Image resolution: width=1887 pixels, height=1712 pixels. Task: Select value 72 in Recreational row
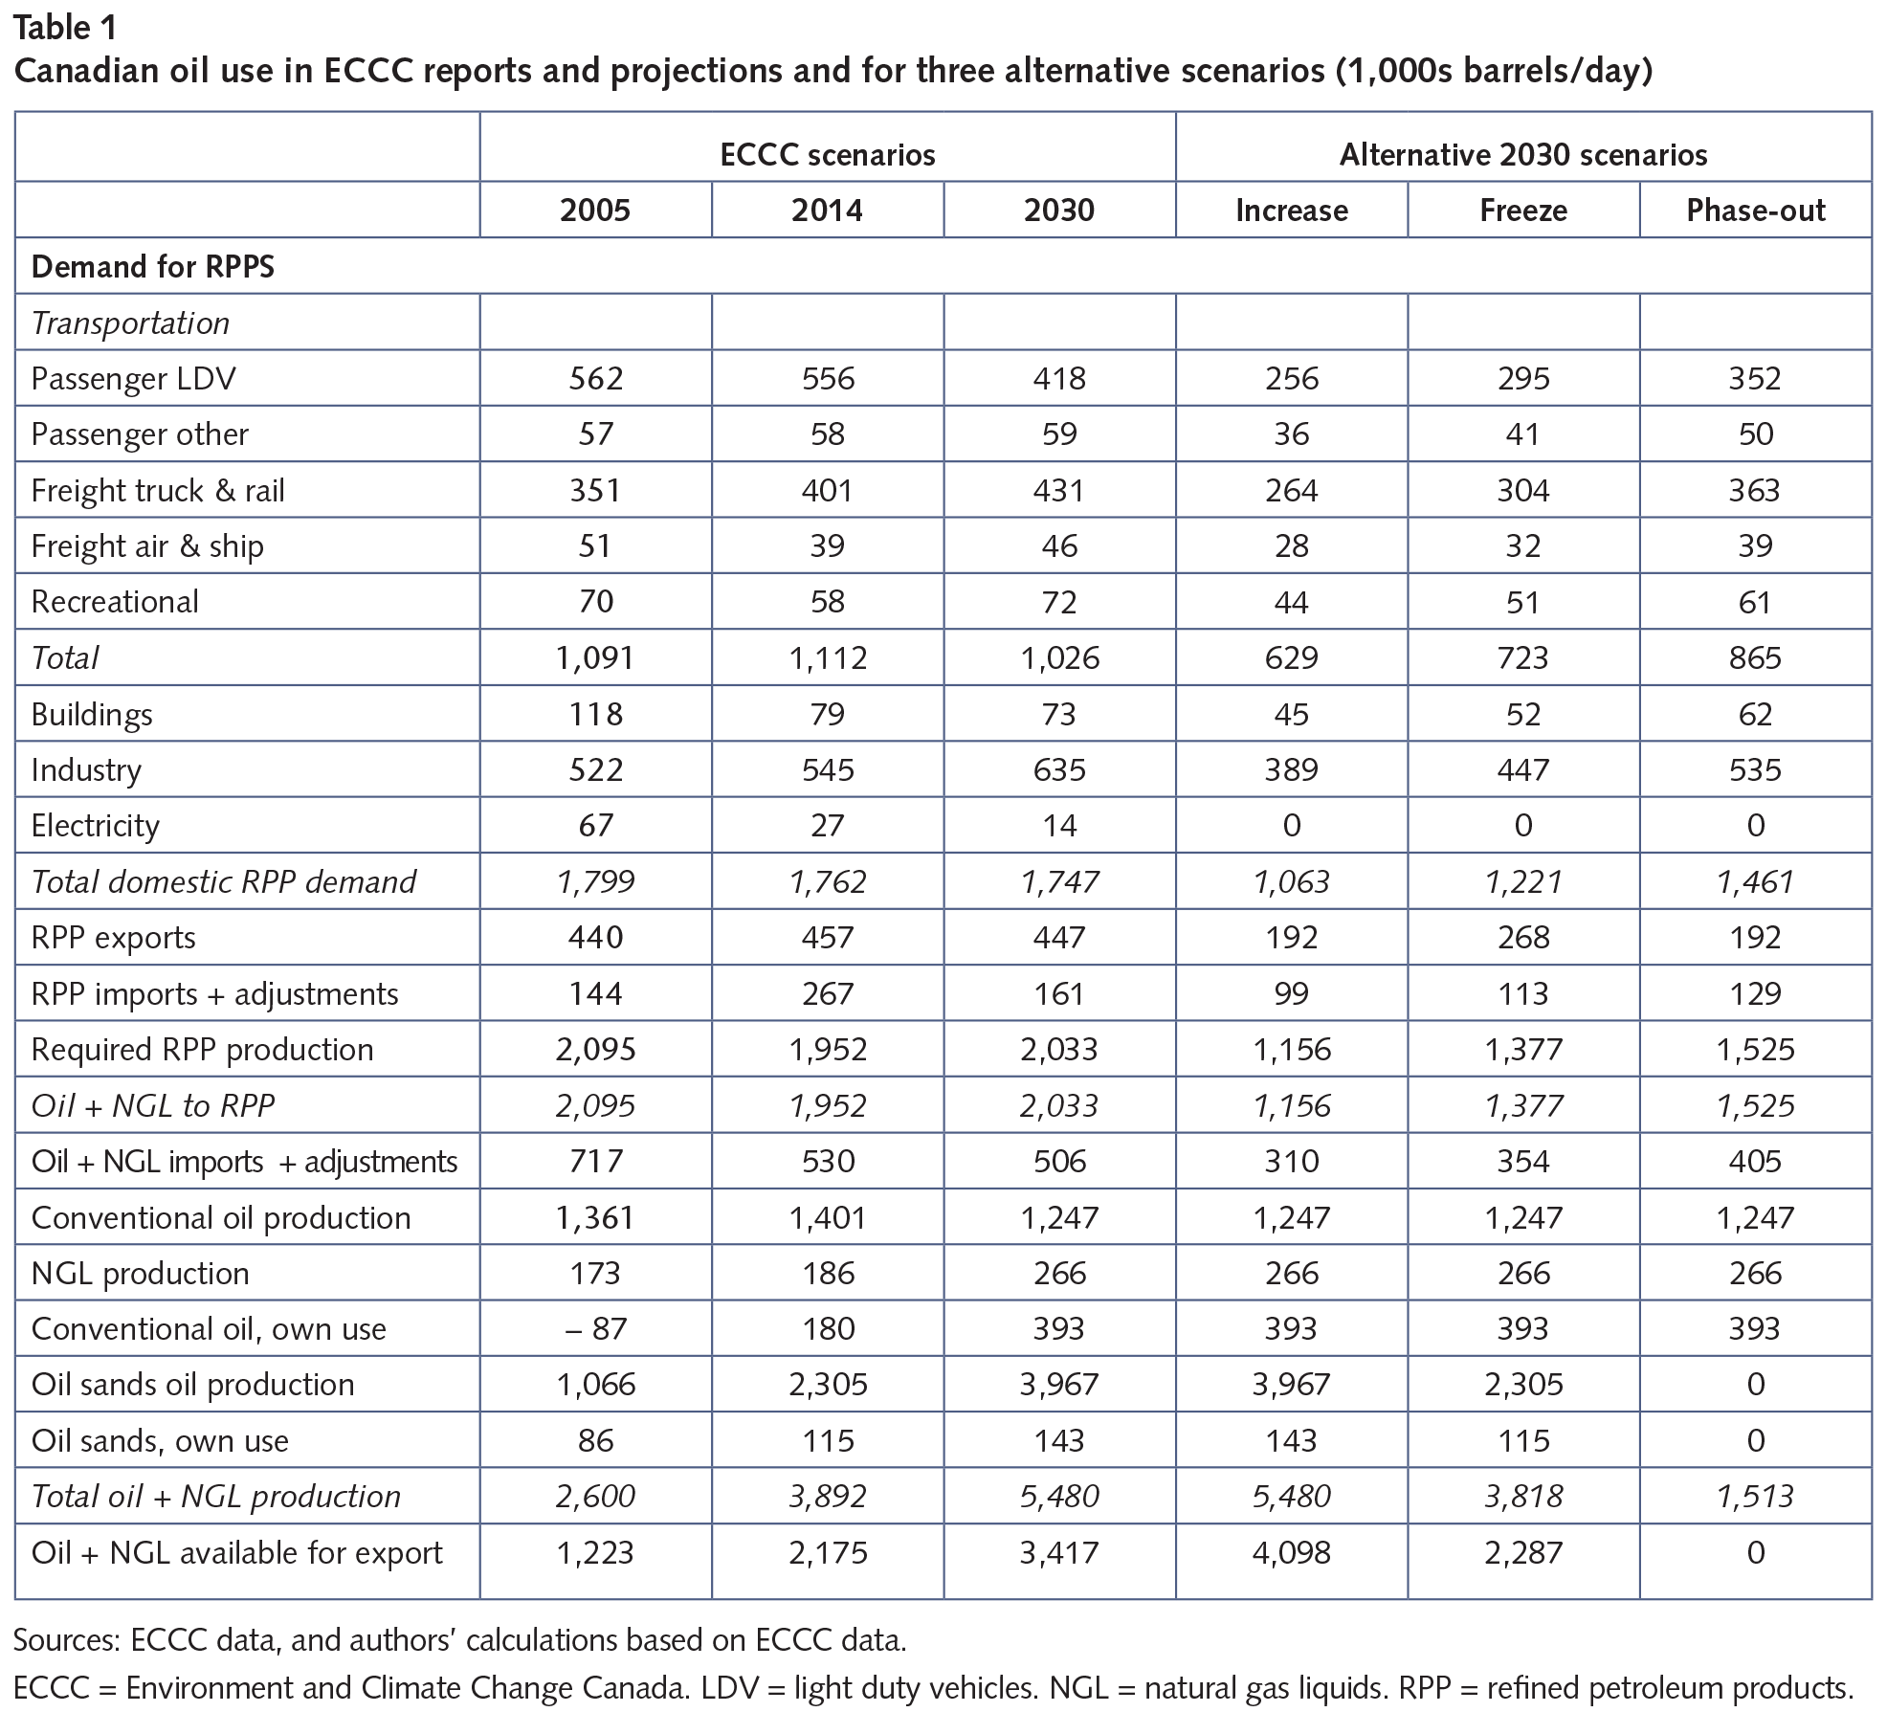pyautogui.click(x=1059, y=602)
